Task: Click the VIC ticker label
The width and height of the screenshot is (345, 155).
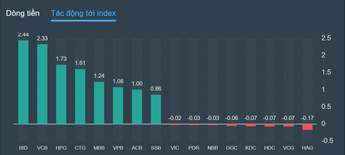Action: 175,148
